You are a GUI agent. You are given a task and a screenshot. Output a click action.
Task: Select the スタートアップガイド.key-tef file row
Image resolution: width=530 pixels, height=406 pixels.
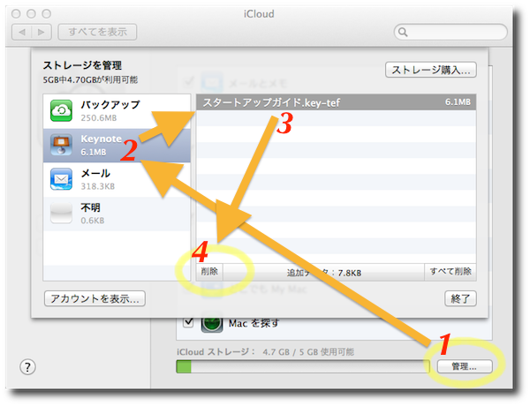[x=336, y=102]
